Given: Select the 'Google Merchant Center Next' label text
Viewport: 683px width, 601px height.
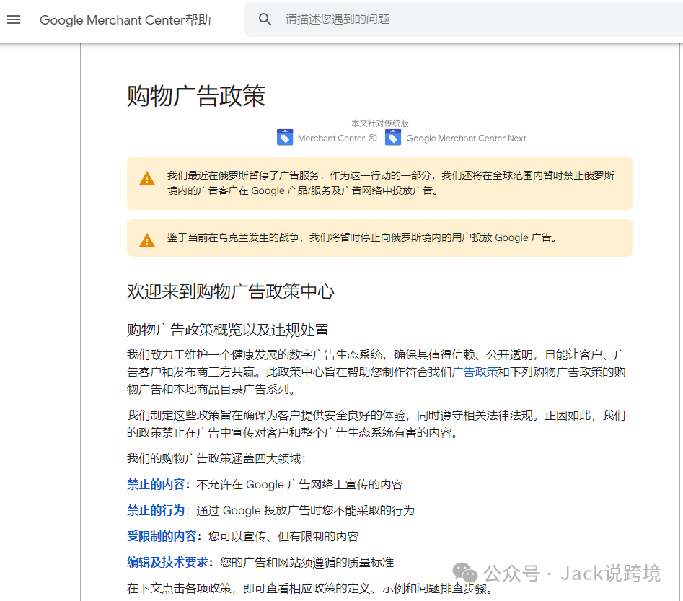Looking at the screenshot, I should pos(466,139).
